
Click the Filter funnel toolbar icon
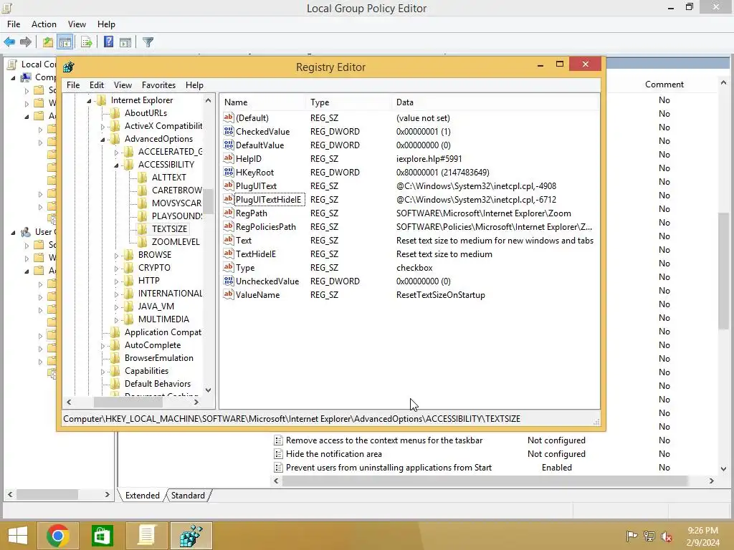click(x=148, y=42)
